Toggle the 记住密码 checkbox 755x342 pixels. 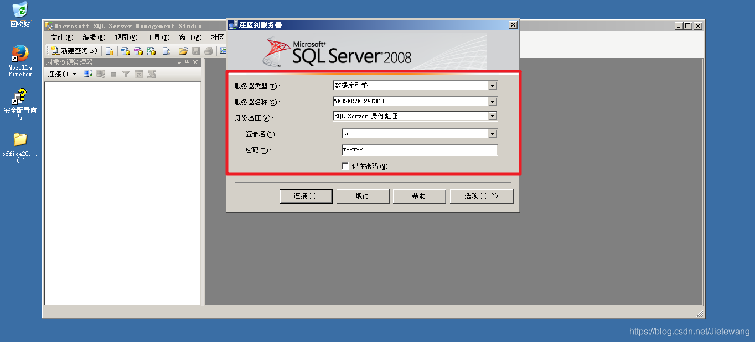(345, 166)
